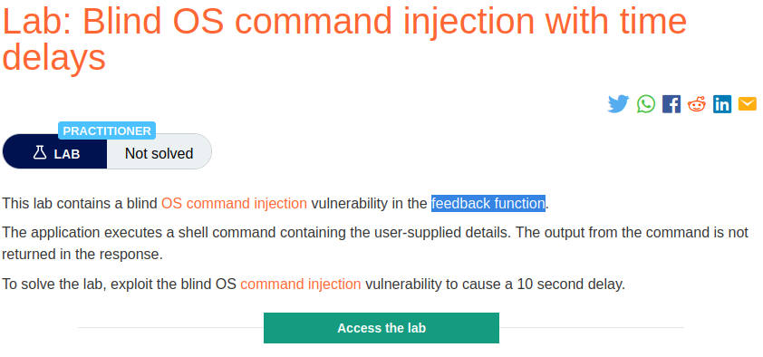
Task: Click the shell command description paragraph
Action: 374,243
